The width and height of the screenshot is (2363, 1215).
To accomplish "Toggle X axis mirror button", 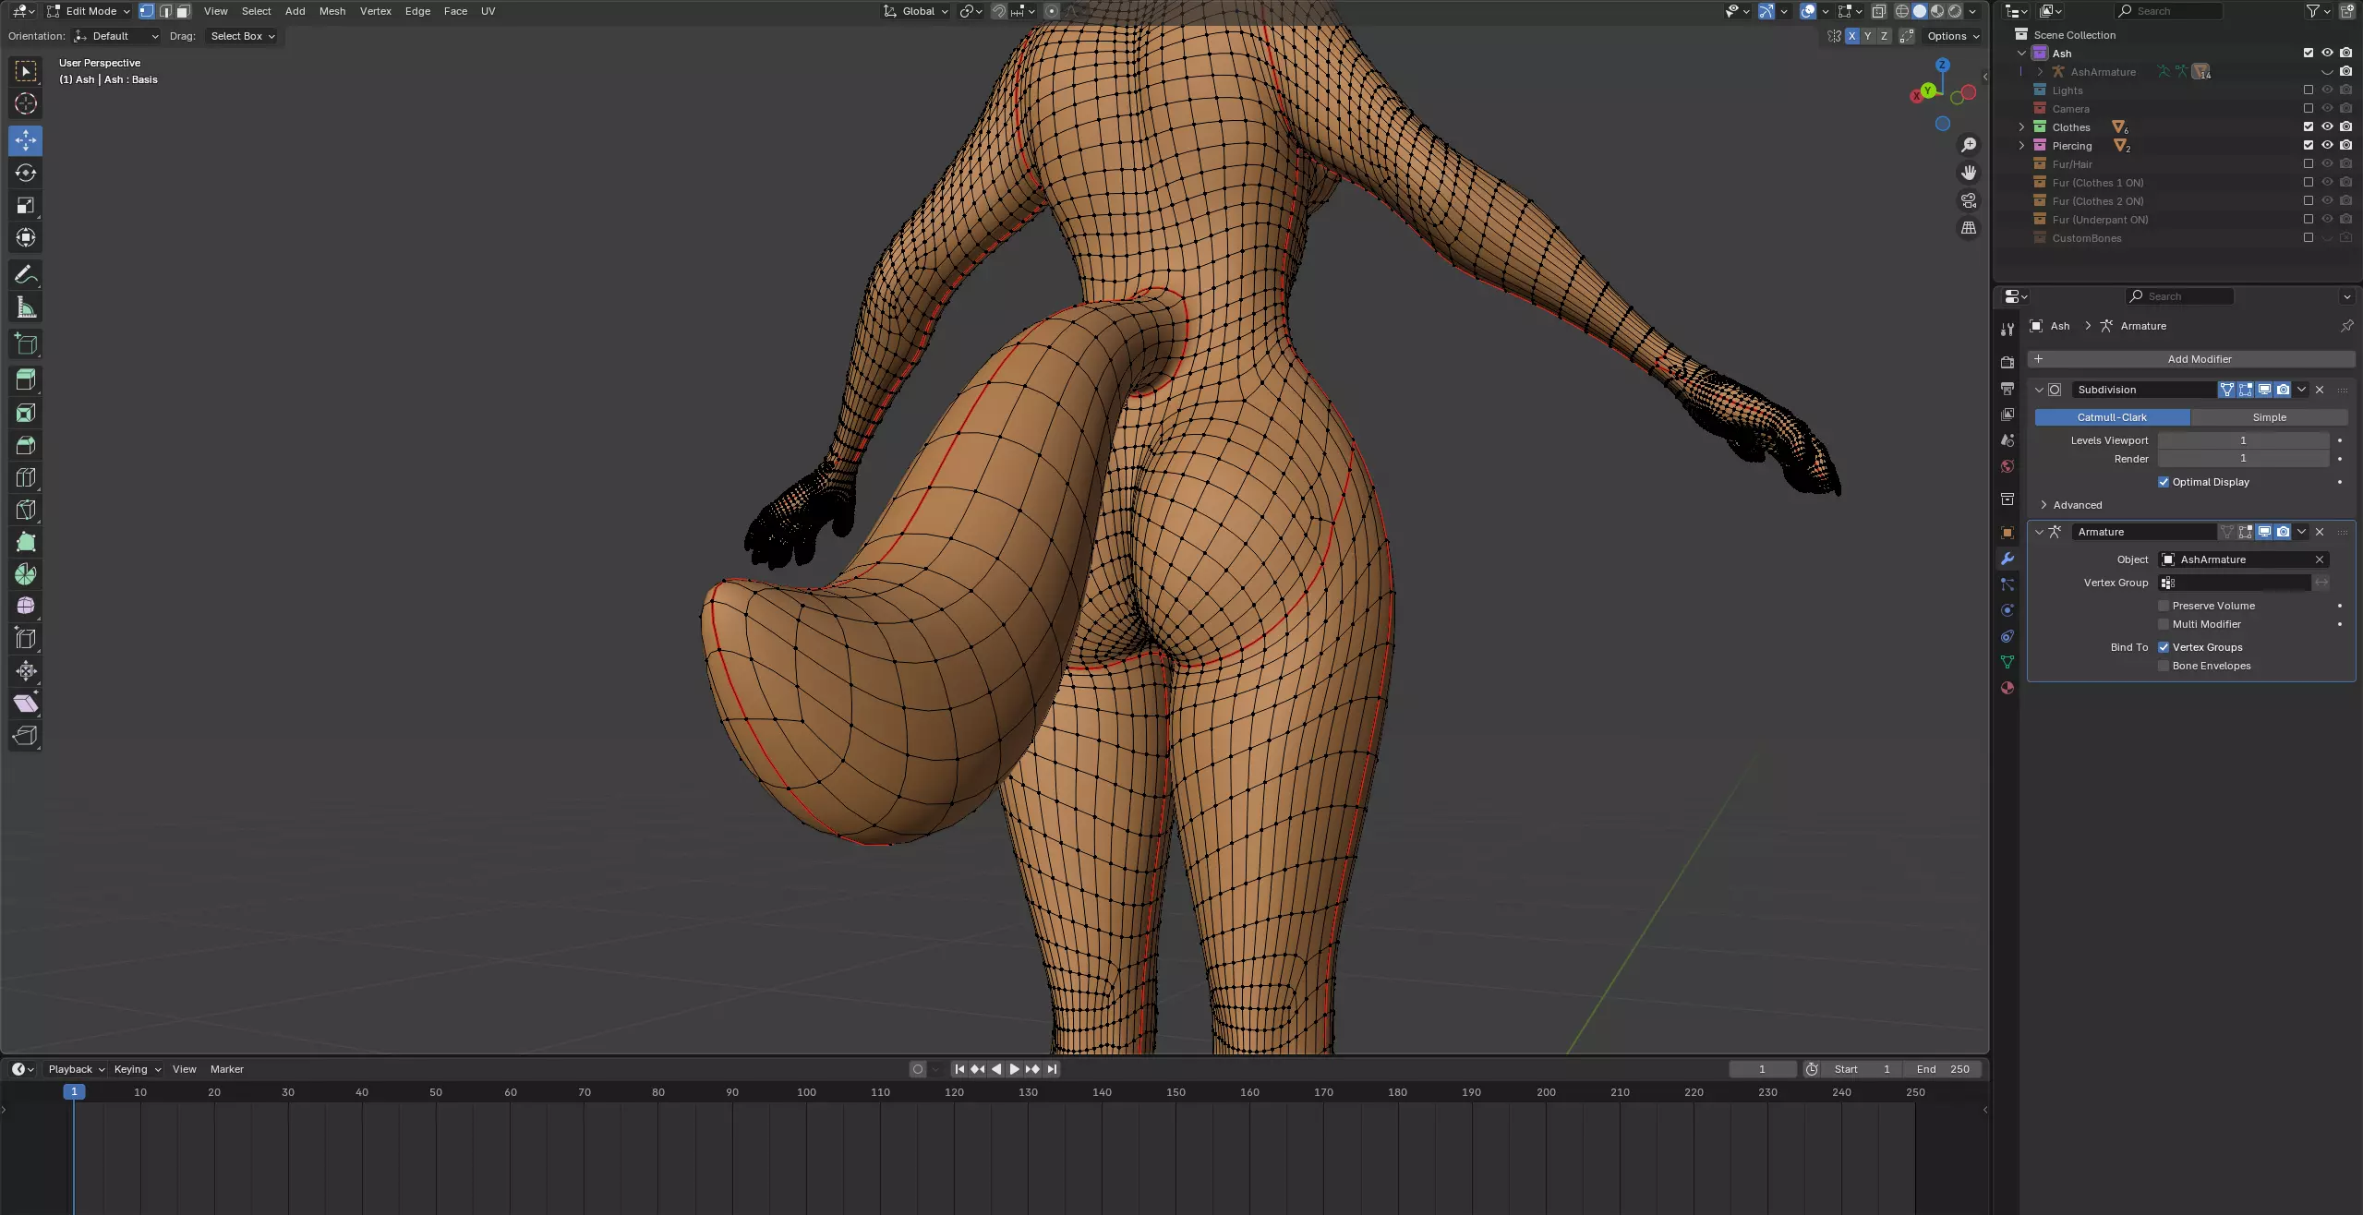I will click(1851, 36).
